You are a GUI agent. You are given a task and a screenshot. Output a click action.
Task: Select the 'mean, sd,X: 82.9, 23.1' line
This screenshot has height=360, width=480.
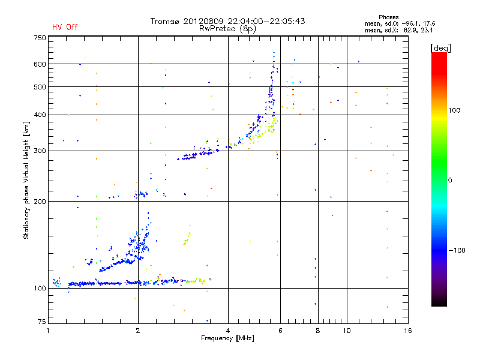[x=398, y=30]
